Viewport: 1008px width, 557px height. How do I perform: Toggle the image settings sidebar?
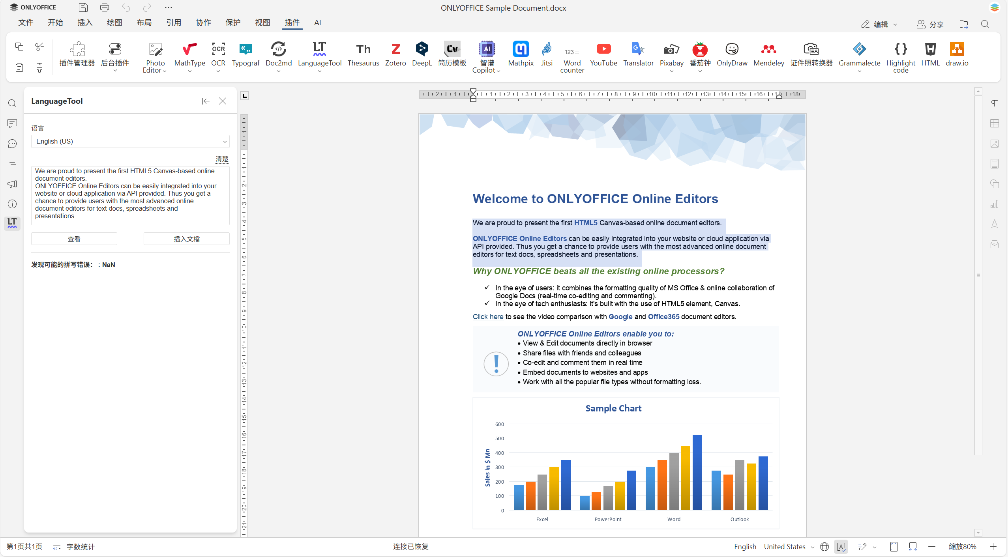pos(995,144)
